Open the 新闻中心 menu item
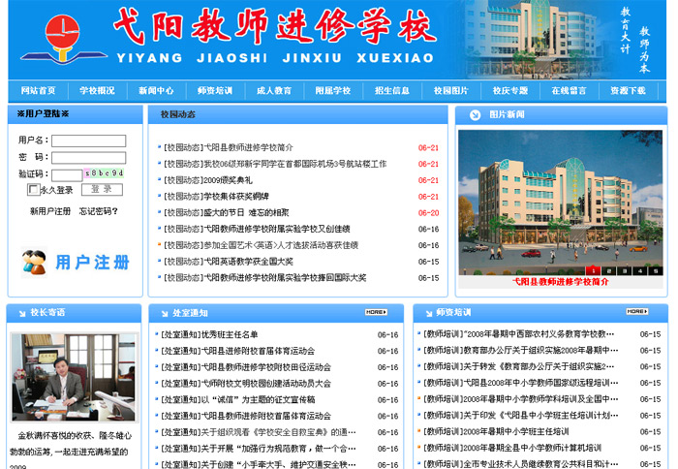 pos(156,90)
